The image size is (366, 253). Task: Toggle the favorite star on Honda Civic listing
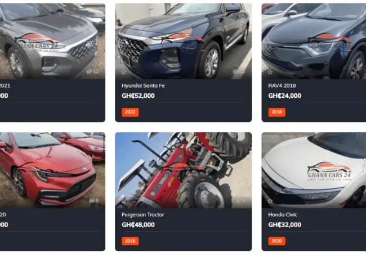point(270,201)
